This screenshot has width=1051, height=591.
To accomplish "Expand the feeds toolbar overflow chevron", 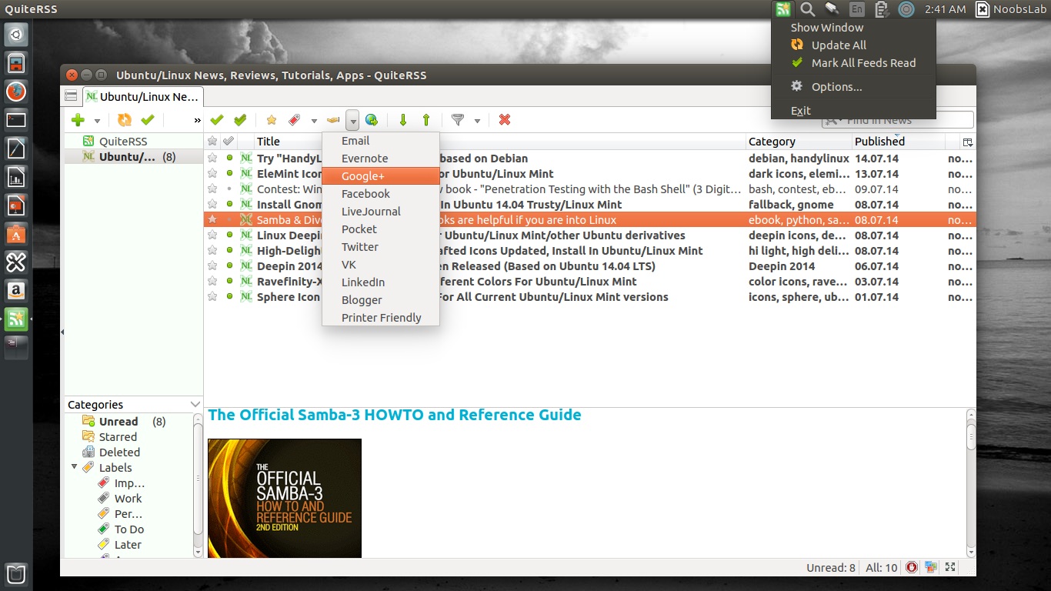I will click(x=197, y=121).
